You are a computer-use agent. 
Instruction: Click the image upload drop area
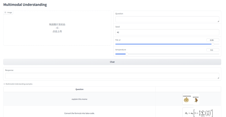(x=57, y=28)
